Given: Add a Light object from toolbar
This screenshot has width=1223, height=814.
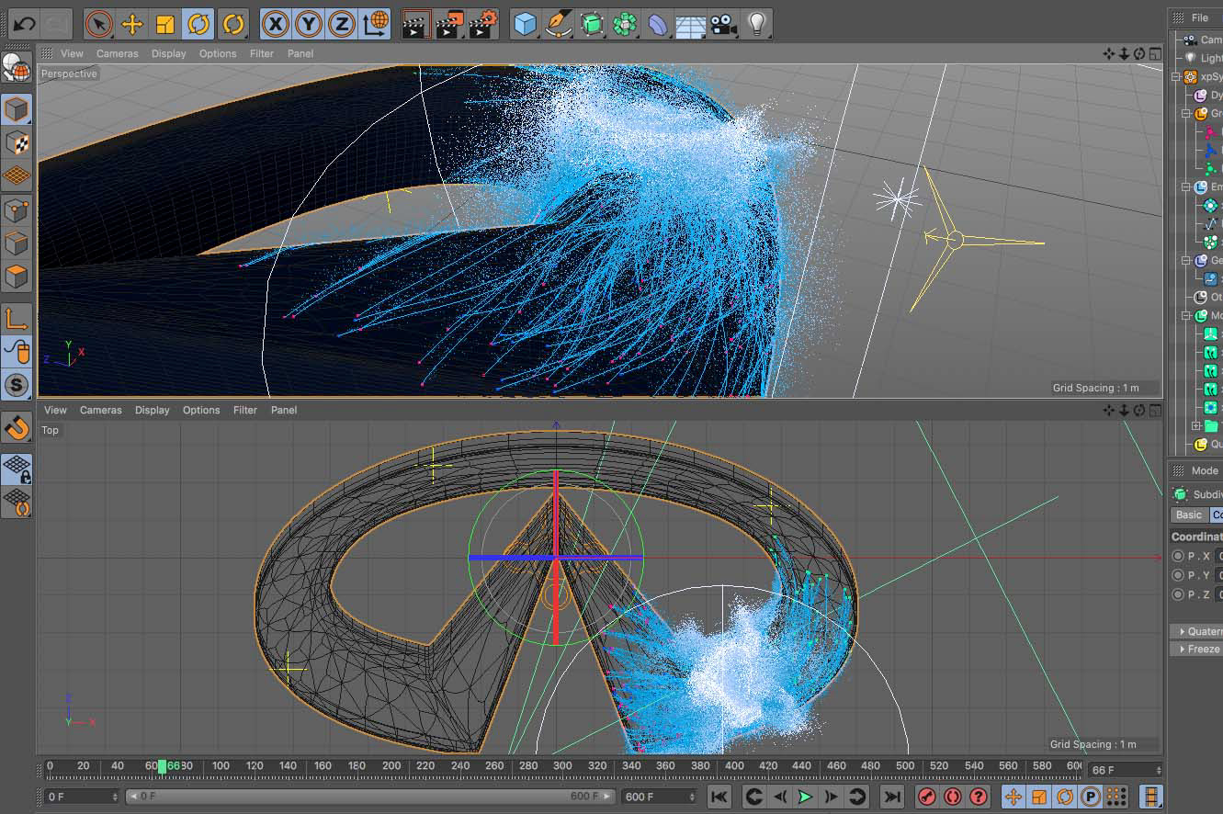Looking at the screenshot, I should [x=756, y=24].
